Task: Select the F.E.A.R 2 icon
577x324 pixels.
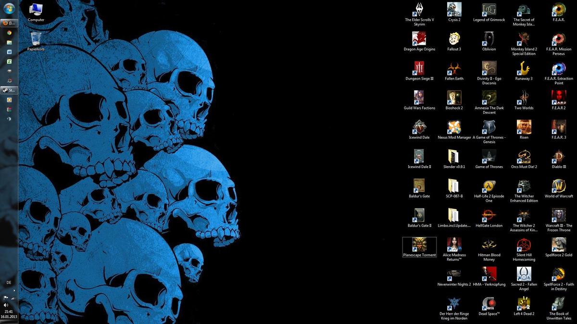Action: coord(559,100)
